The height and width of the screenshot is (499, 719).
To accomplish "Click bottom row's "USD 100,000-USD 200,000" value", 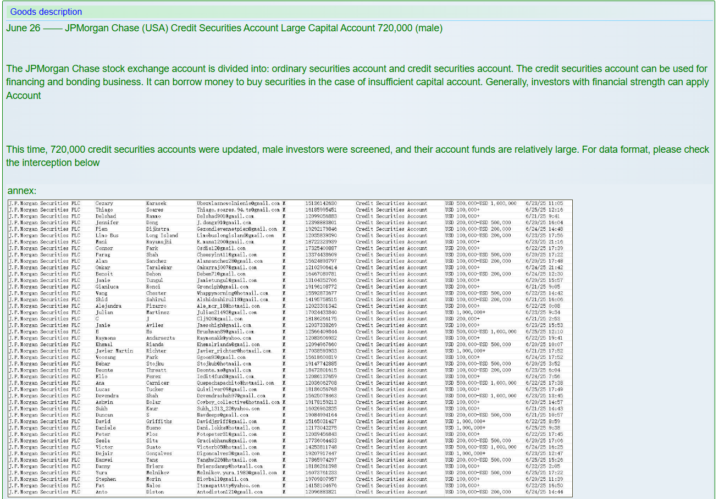I will tap(478, 492).
